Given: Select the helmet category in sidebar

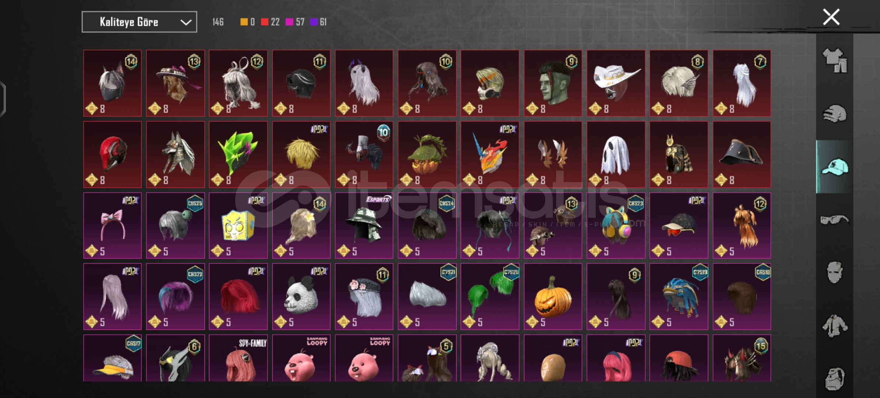Looking at the screenshot, I should [x=835, y=114].
